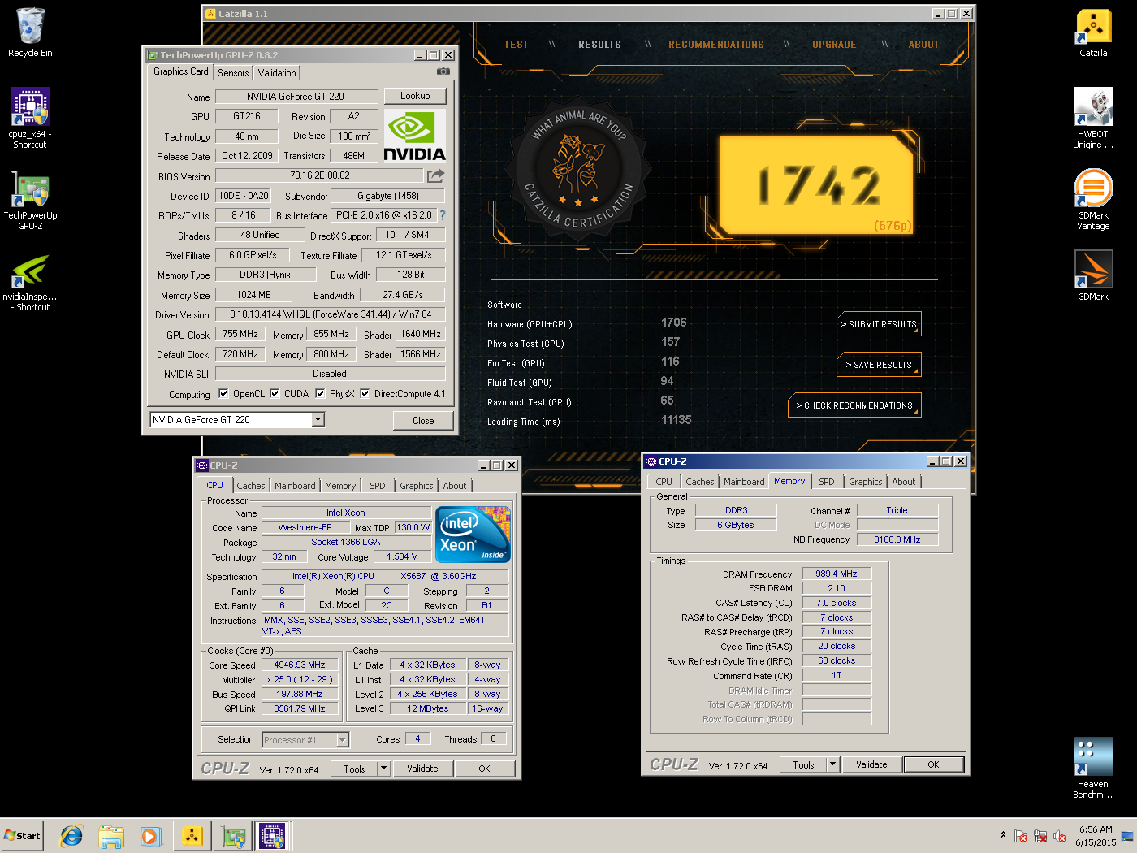Viewport: 1137px width, 853px height.
Task: Click CHECK RECOMMENDATIONS in Catzilla
Action: [x=854, y=405]
